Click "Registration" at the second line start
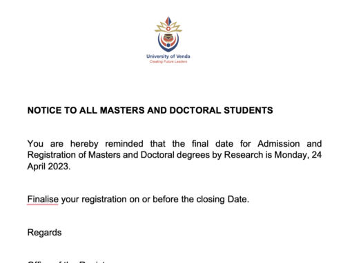Image resolution: width=352 pixels, height=263 pixels. [x=51, y=155]
